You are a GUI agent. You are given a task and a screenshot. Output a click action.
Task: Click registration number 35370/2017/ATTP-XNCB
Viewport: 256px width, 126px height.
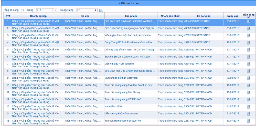[x=198, y=78]
